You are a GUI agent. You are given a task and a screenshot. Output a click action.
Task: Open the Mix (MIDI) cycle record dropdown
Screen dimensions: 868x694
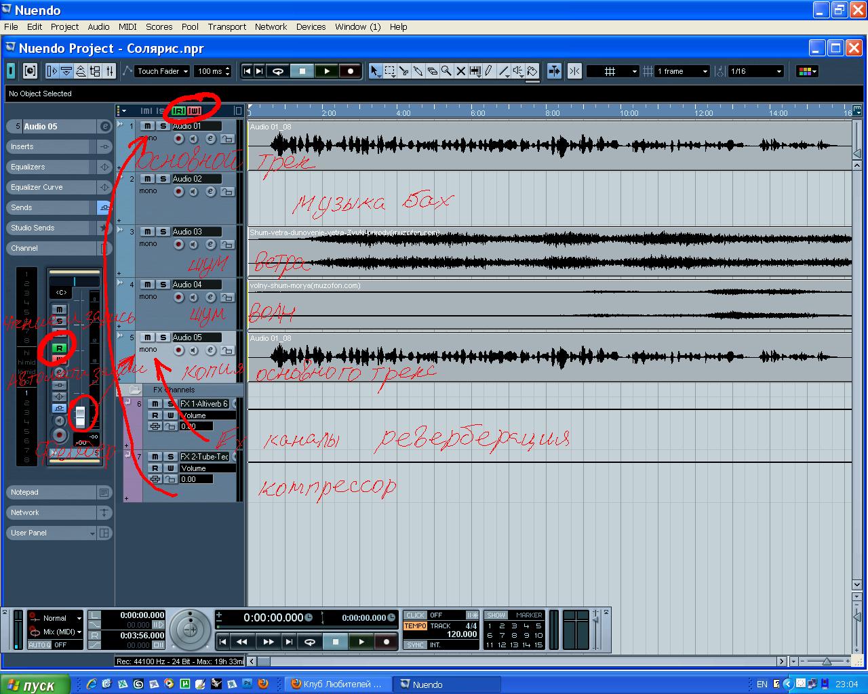coord(61,632)
